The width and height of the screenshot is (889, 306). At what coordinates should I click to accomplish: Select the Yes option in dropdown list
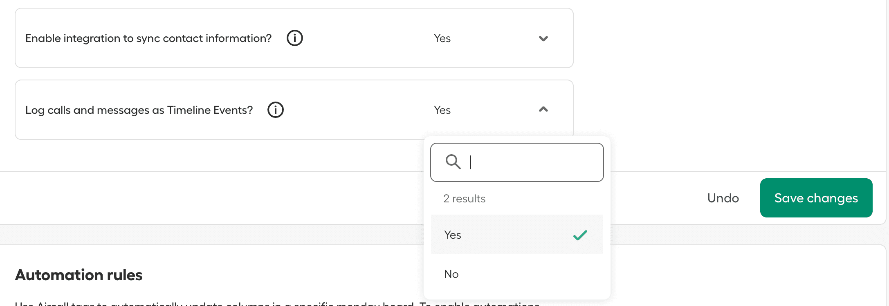pyautogui.click(x=453, y=235)
